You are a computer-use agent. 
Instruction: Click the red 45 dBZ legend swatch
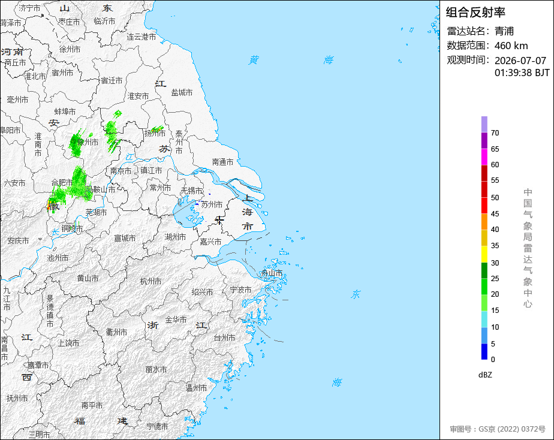[484, 206]
